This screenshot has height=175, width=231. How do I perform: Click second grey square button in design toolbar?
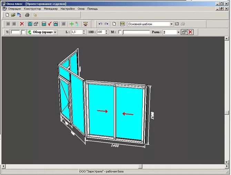pyautogui.click(x=14, y=24)
